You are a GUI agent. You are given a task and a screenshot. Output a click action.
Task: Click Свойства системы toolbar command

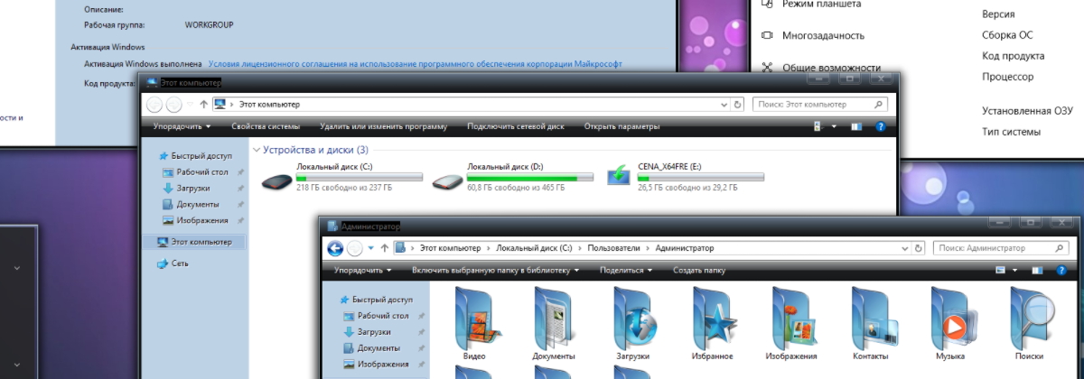tap(266, 127)
